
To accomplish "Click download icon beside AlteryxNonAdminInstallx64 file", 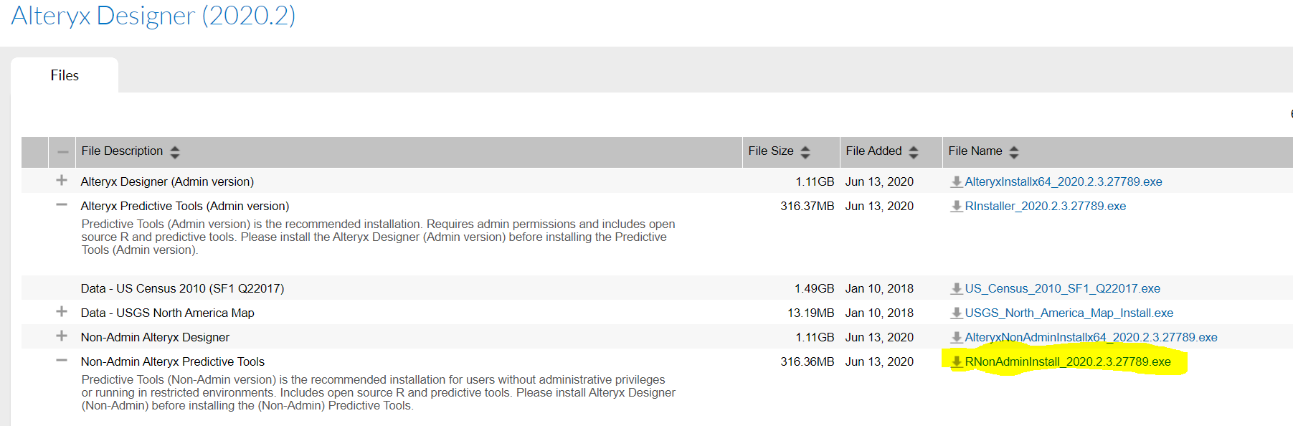I will 956,338.
